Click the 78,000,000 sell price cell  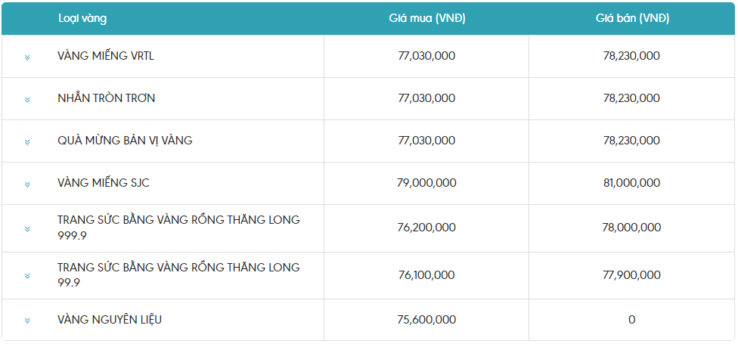click(631, 228)
